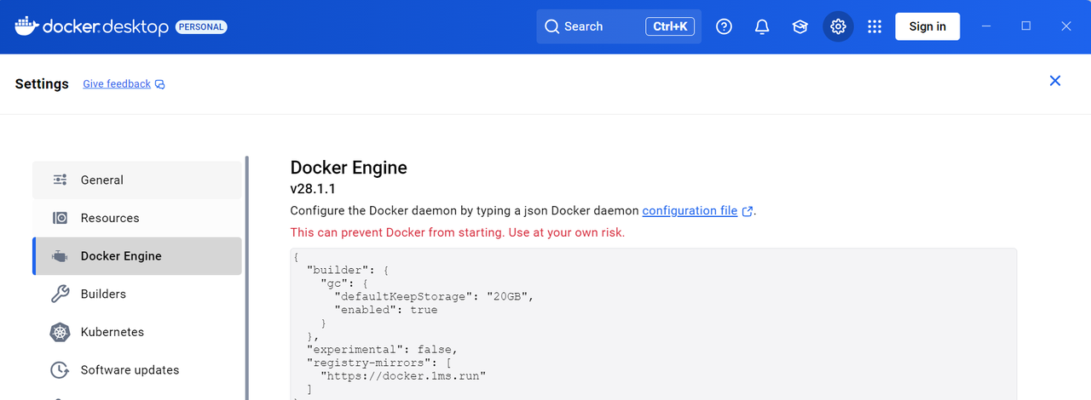
Task: Click the Software updates clock icon
Action: click(x=60, y=370)
